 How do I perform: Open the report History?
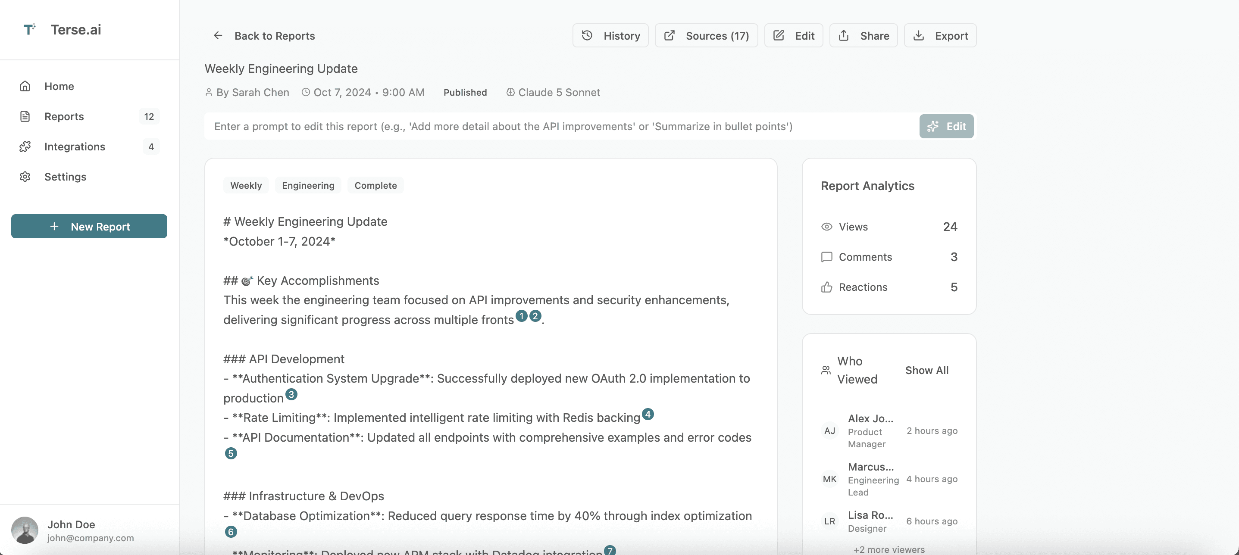coord(610,36)
